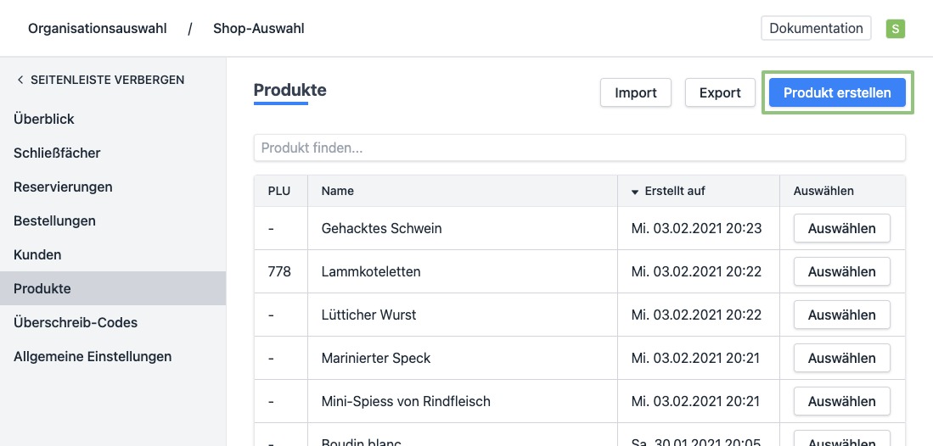Collapse sidebar via Seitenleiste verbergen chevron
This screenshot has width=933, height=446.
(x=20, y=80)
